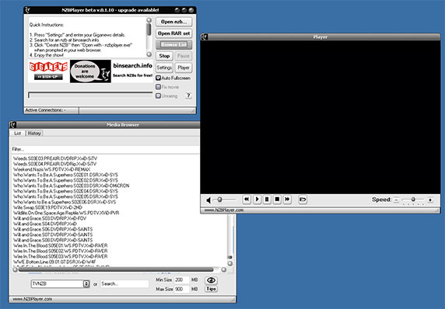Screen dimensions: 445x309
Task: Switch to the List tab
Action: tap(18, 133)
